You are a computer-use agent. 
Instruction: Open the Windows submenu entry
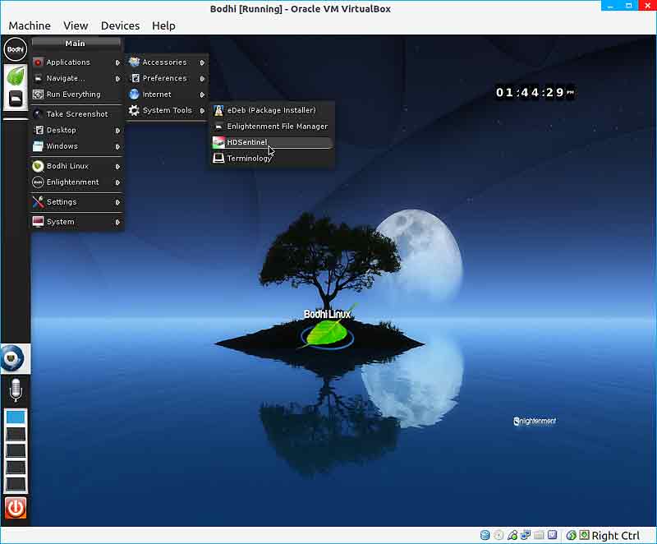(76, 146)
